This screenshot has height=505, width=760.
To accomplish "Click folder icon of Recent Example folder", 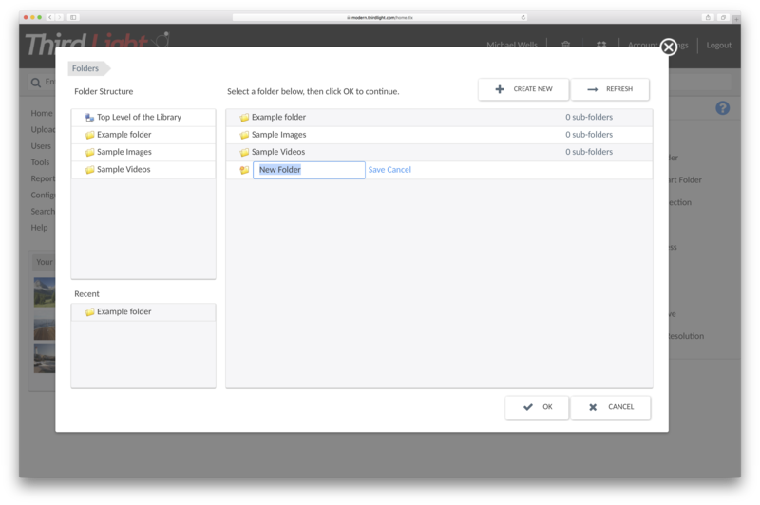I will coord(89,312).
